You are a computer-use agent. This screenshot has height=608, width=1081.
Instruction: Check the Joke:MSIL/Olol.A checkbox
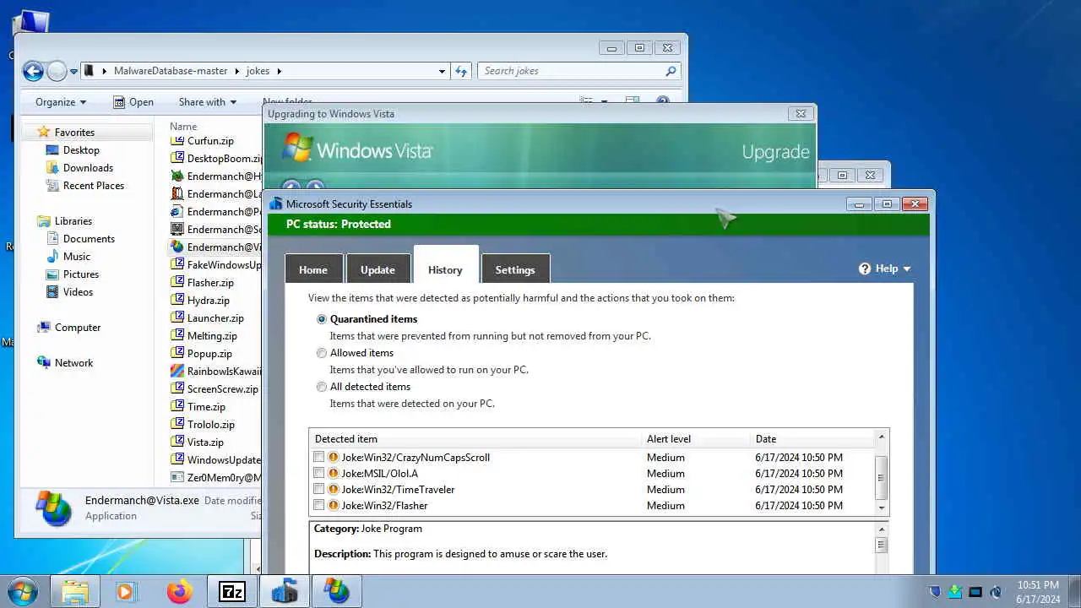coord(318,474)
